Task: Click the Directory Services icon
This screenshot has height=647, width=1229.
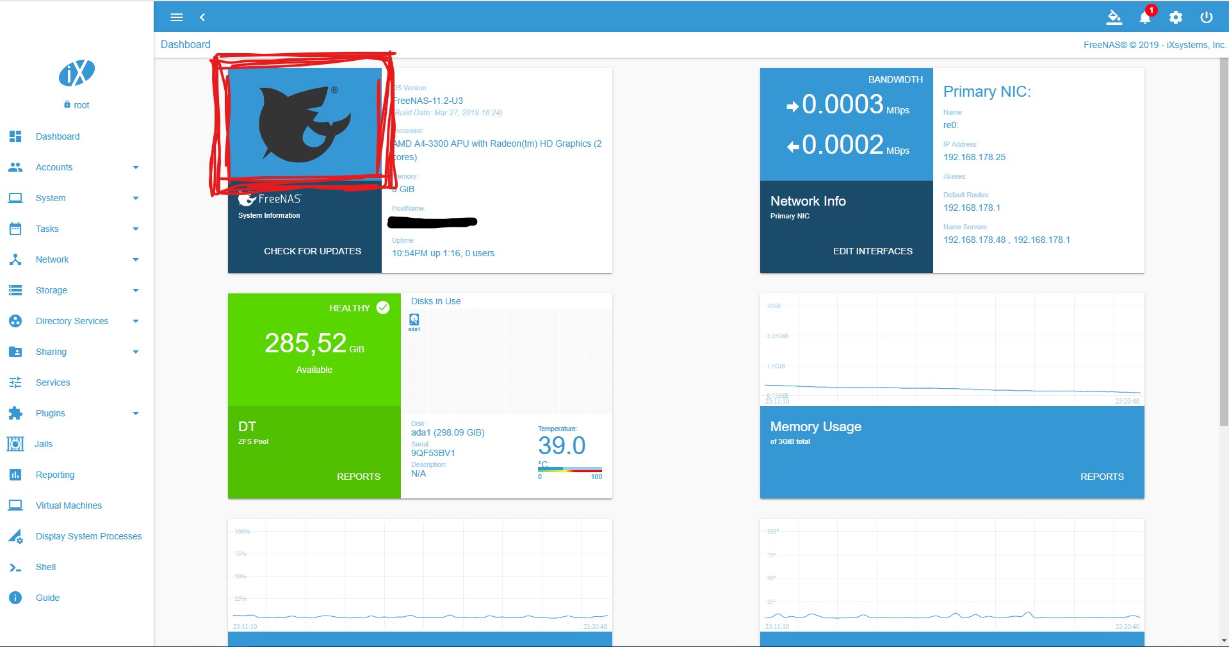Action: tap(15, 321)
